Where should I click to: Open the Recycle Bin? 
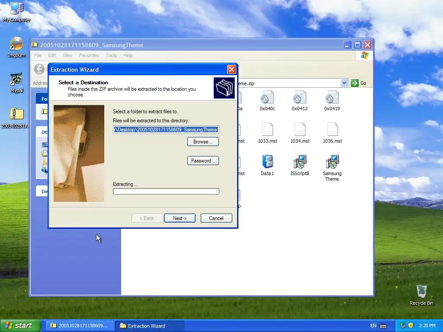[x=421, y=295]
